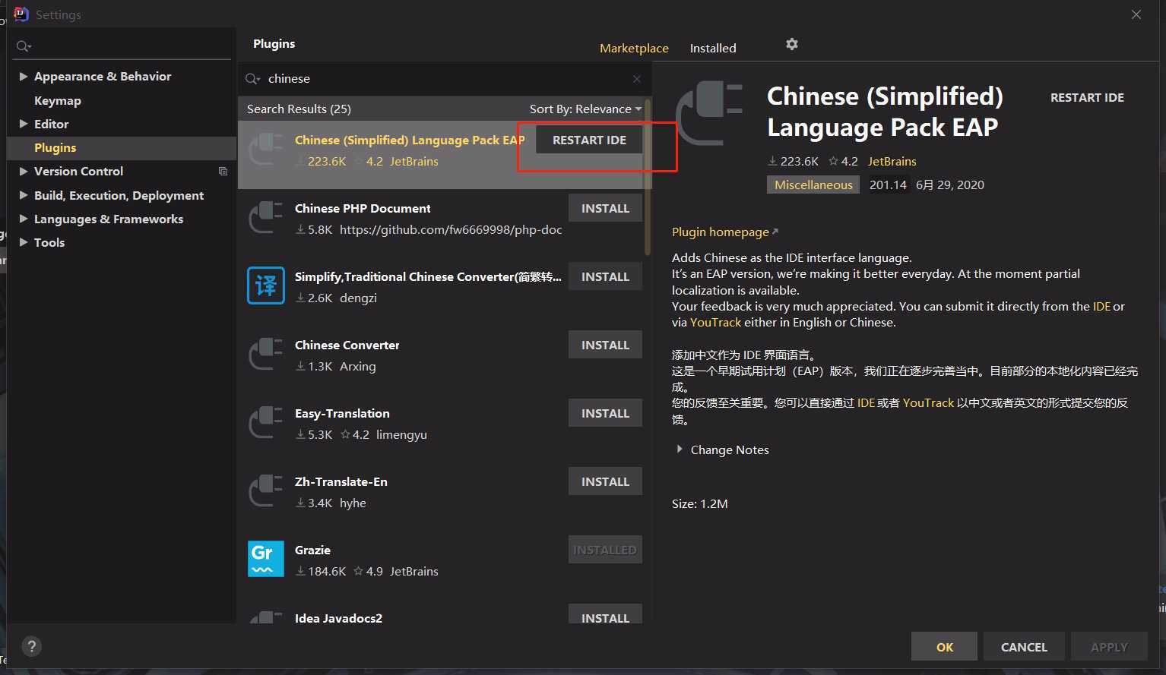Viewport: 1166px width, 675px height.
Task: Click the Zh-Translate-En plugin icon
Action: click(266, 490)
